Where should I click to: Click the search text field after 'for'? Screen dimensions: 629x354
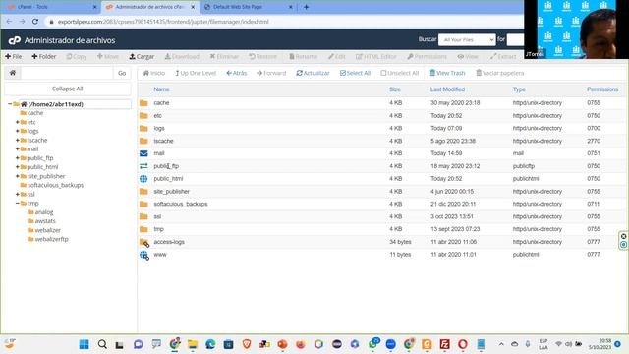515,39
